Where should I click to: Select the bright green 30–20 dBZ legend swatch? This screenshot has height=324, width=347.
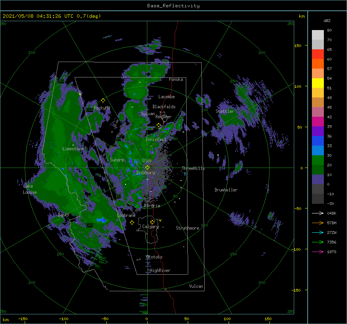coord(318,160)
